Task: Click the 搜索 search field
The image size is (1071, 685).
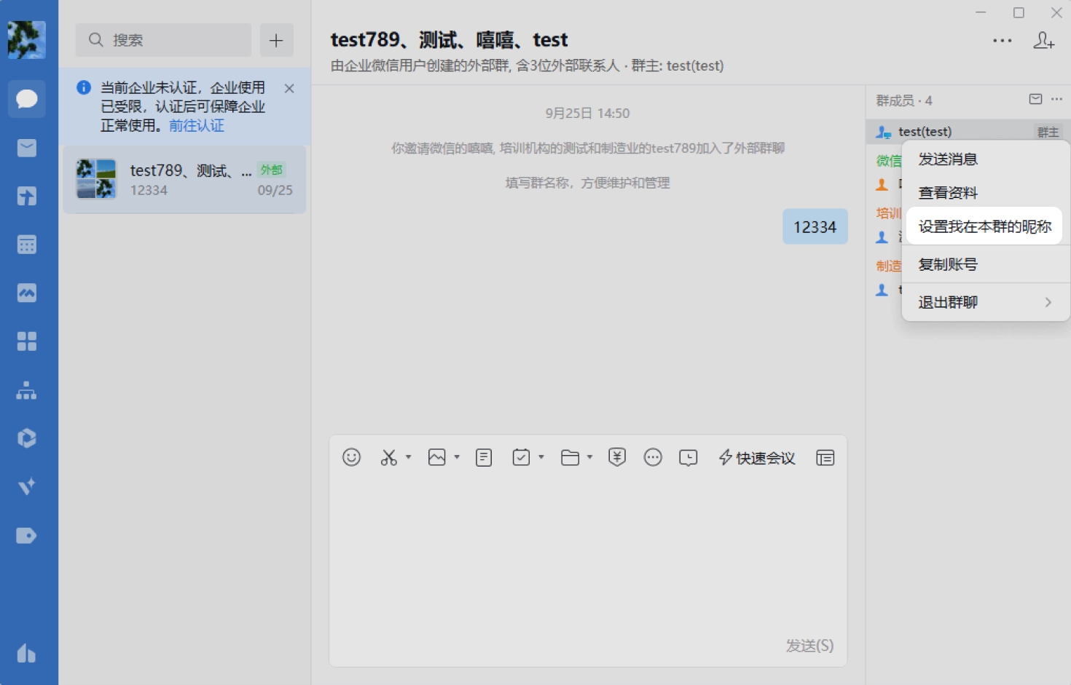Action: point(162,40)
